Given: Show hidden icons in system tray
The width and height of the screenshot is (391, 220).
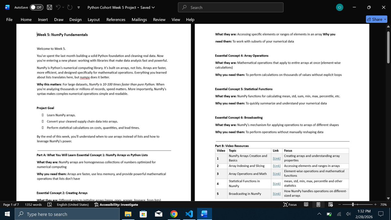Looking at the screenshot, I should tap(320, 214).
